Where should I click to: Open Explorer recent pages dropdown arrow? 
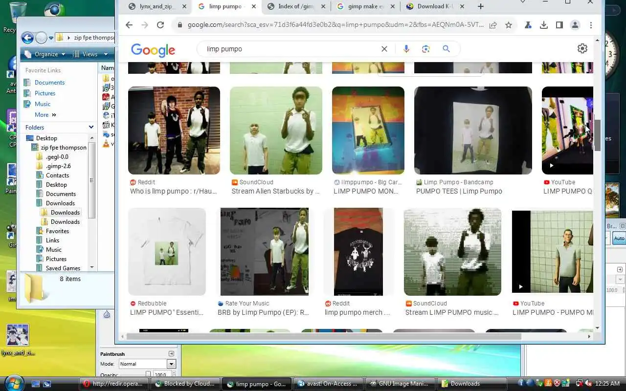click(51, 38)
